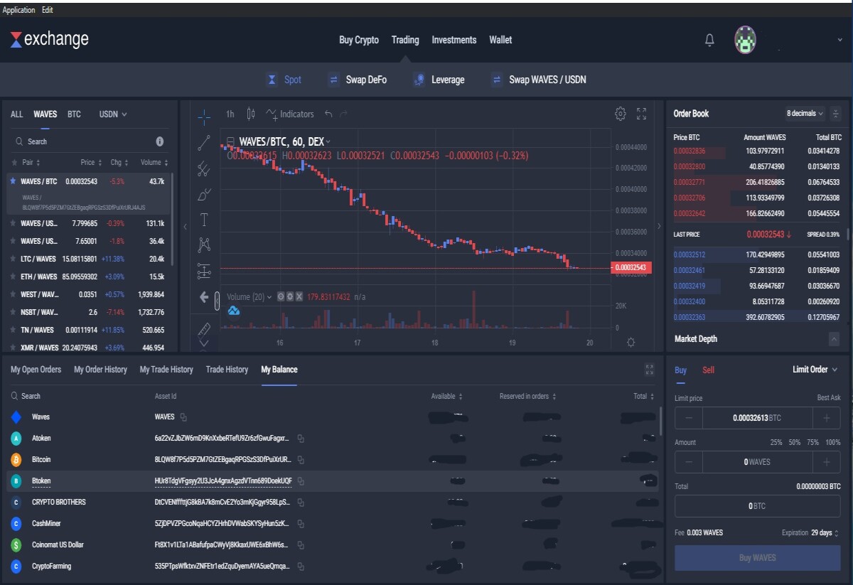Open the candlestick chart style selector
The height and width of the screenshot is (585, 853).
click(x=250, y=114)
